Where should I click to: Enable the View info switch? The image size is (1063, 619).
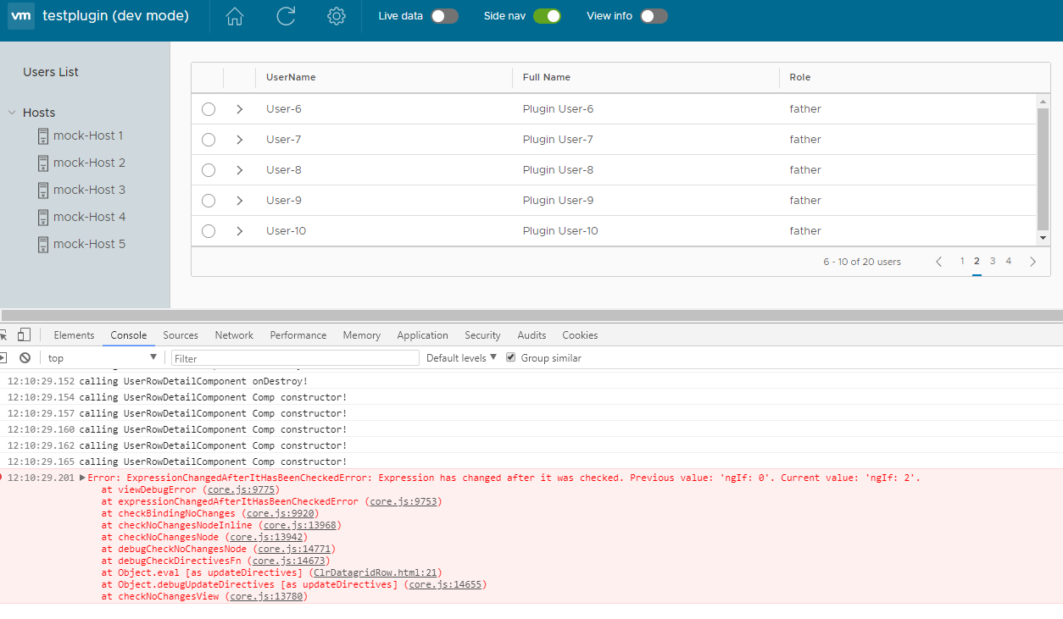[x=654, y=16]
